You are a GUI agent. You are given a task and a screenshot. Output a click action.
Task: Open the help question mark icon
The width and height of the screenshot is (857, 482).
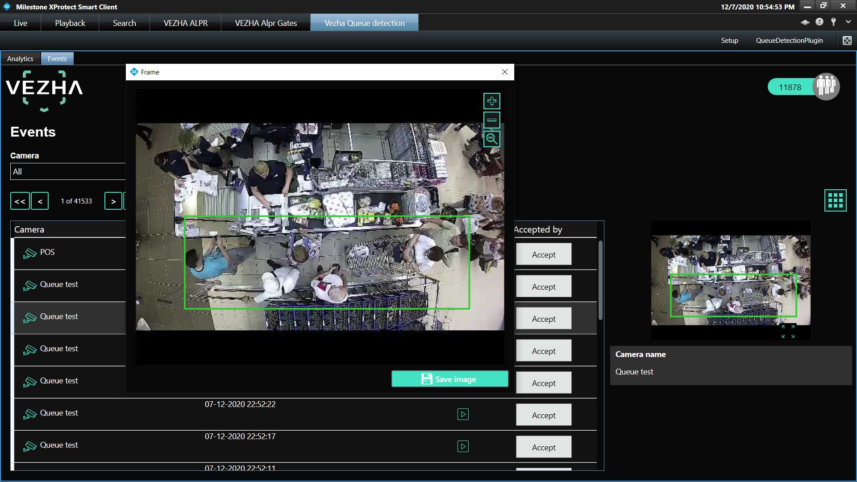coord(820,22)
